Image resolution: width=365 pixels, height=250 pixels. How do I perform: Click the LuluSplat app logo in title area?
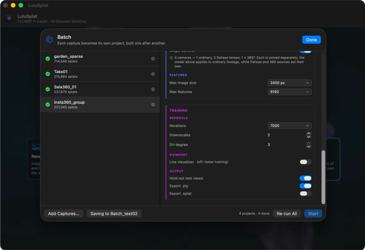coord(9,18)
